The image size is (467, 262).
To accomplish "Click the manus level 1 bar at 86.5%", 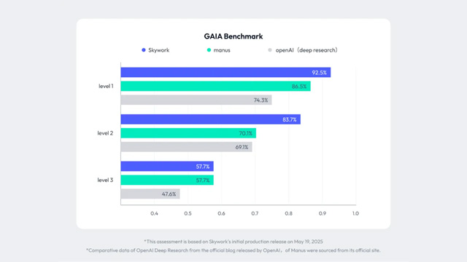I will pos(216,86).
